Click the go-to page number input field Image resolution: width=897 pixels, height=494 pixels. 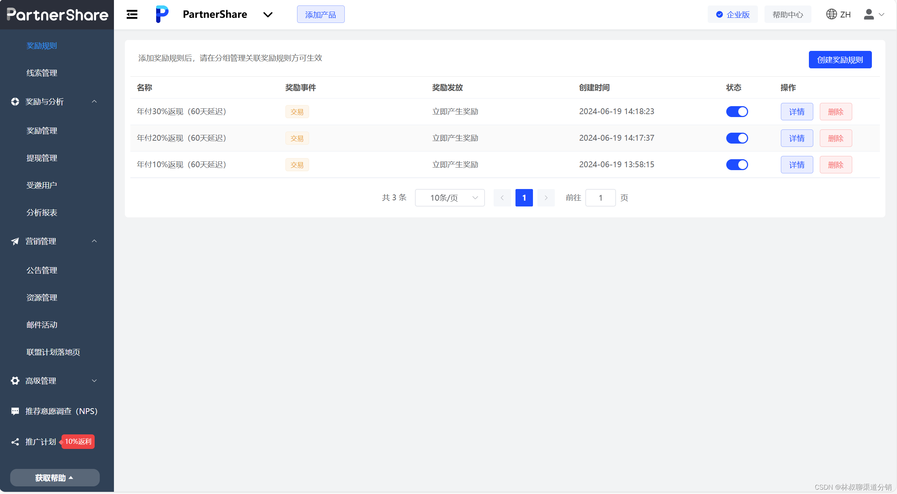tap(600, 198)
